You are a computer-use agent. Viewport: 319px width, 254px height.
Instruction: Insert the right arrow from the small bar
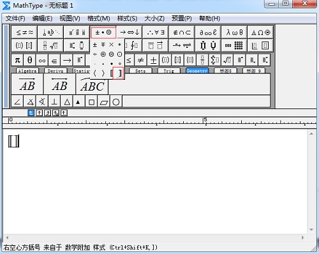(67, 60)
